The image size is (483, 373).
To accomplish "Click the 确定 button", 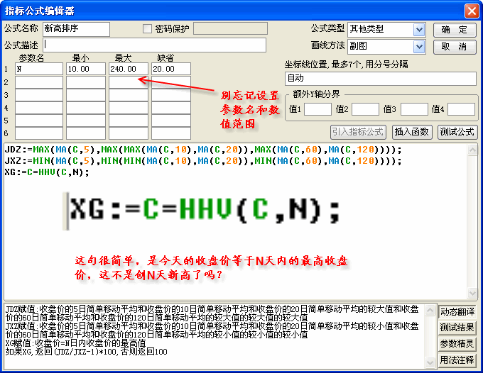I will click(455, 30).
